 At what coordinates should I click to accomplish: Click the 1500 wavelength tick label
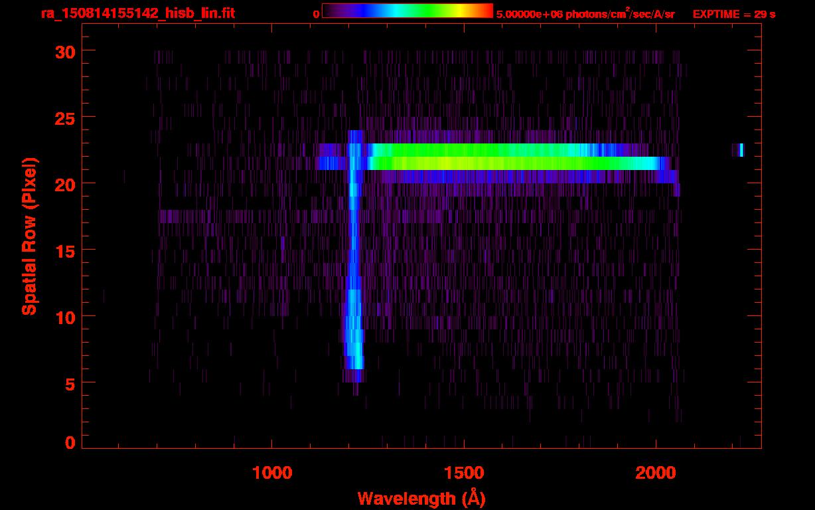(x=464, y=473)
